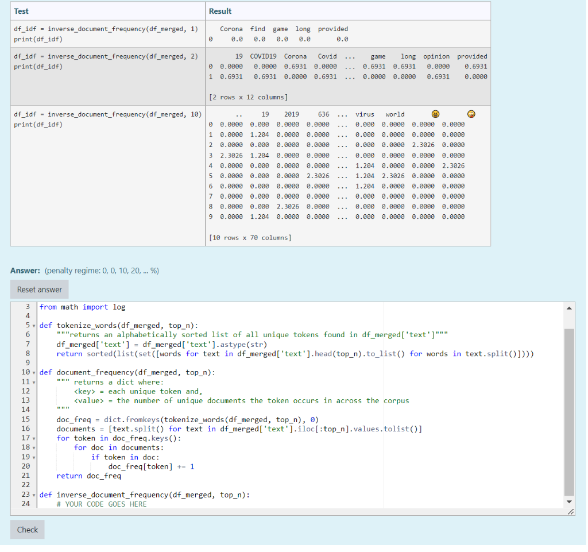The width and height of the screenshot is (588, 552).
Task: Click line number 24 in the editor gutter
Action: (26, 504)
